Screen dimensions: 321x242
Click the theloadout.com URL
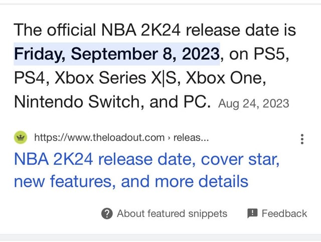[99, 138]
